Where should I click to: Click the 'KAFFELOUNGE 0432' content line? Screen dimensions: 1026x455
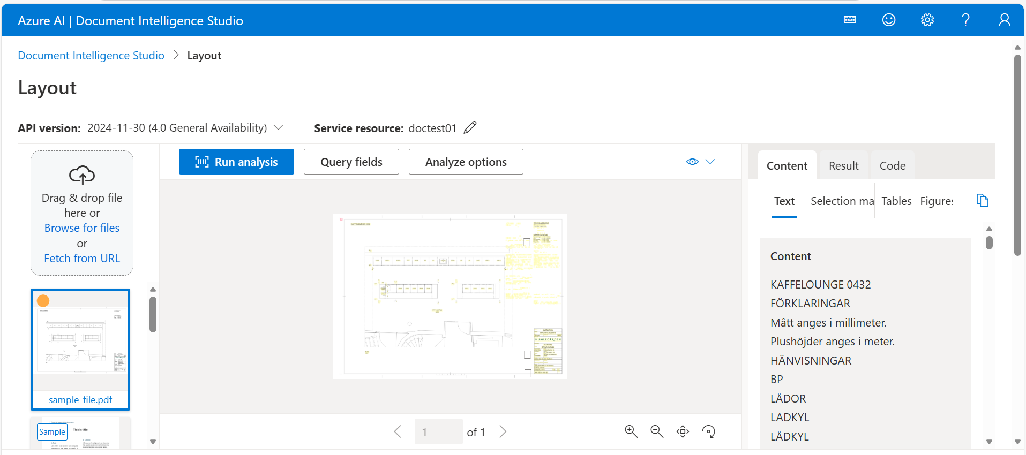820,285
